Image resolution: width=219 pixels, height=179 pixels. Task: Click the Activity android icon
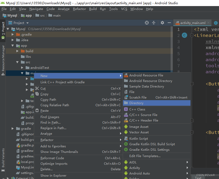pyautogui.click(x=126, y=168)
